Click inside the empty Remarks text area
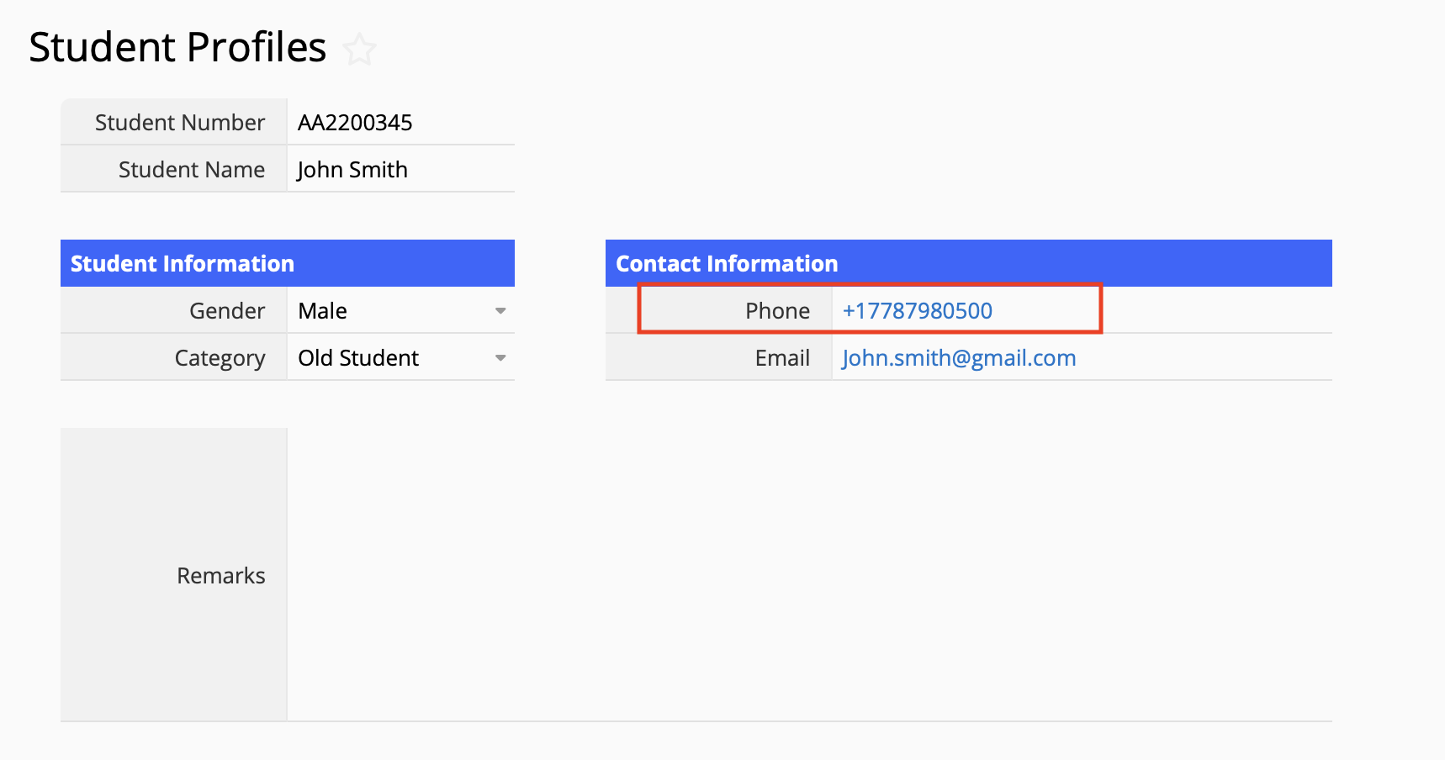Screen dimensions: 1445x760 coord(807,575)
